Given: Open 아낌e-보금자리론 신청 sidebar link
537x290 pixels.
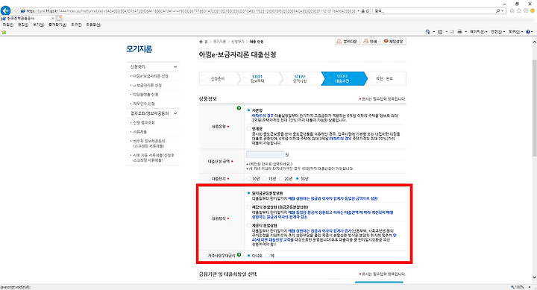Looking at the screenshot, I should pyautogui.click(x=151, y=76).
